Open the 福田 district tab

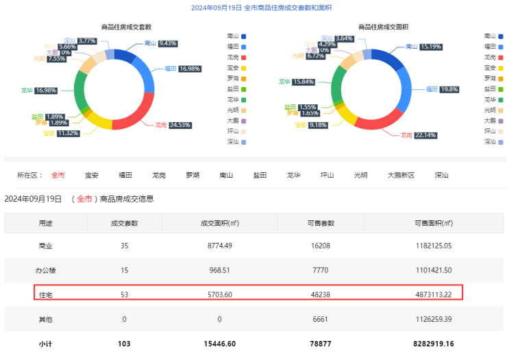[x=125, y=175]
